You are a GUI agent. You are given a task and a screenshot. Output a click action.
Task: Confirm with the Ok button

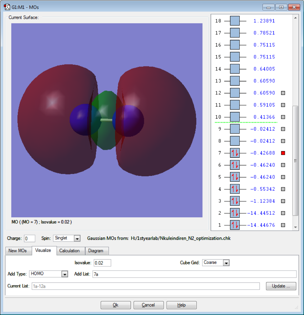coord(115,305)
